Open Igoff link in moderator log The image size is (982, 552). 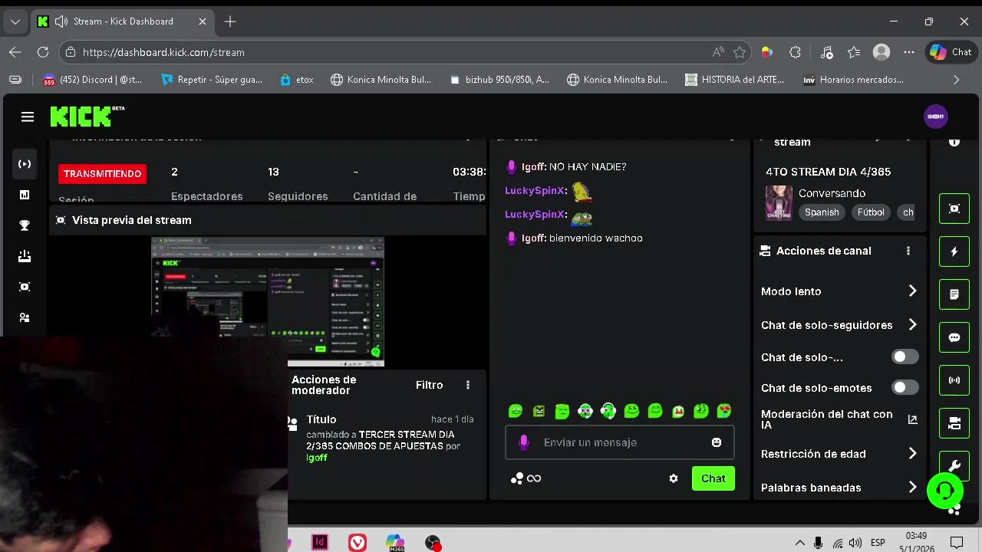pos(317,458)
